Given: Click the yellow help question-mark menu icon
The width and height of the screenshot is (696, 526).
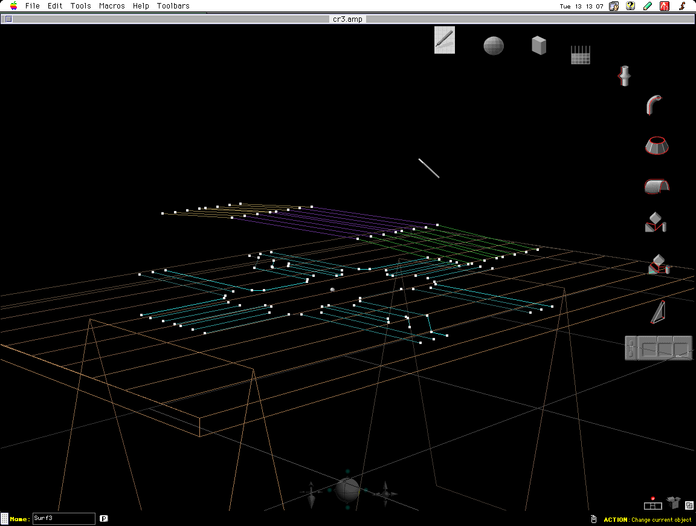Looking at the screenshot, I should pos(631,6).
